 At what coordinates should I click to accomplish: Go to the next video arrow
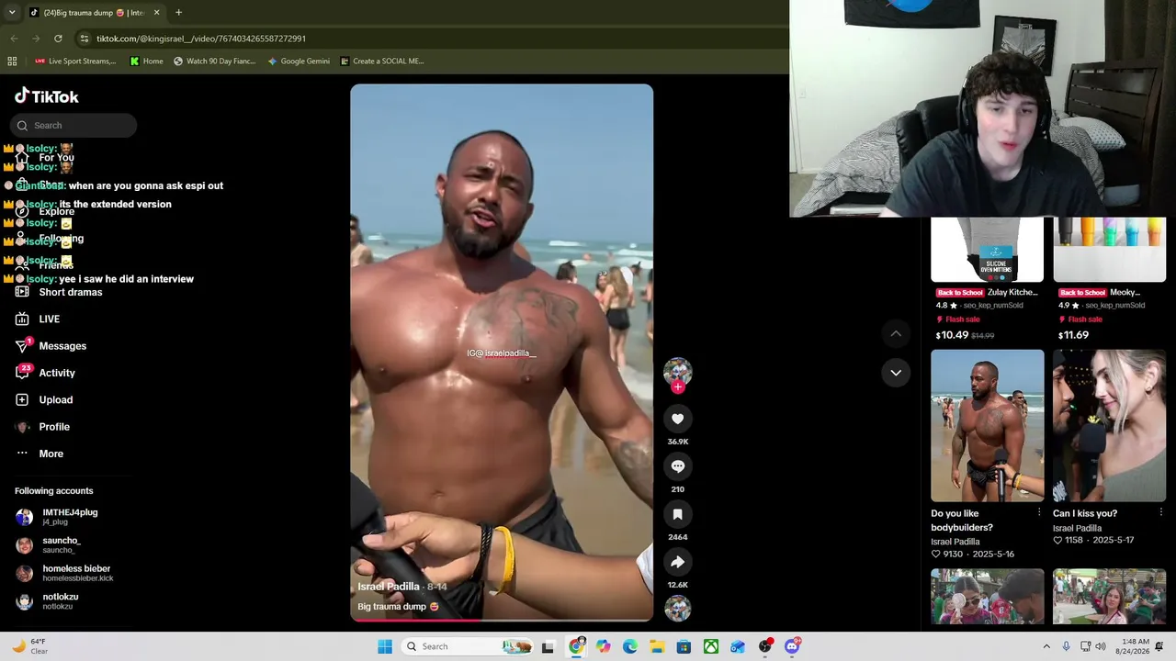tap(896, 373)
